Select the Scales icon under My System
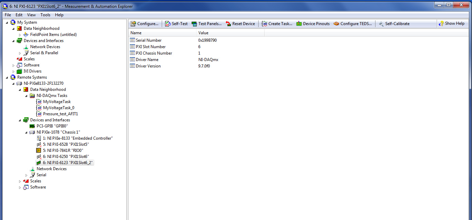472x220 pixels. click(x=19, y=59)
